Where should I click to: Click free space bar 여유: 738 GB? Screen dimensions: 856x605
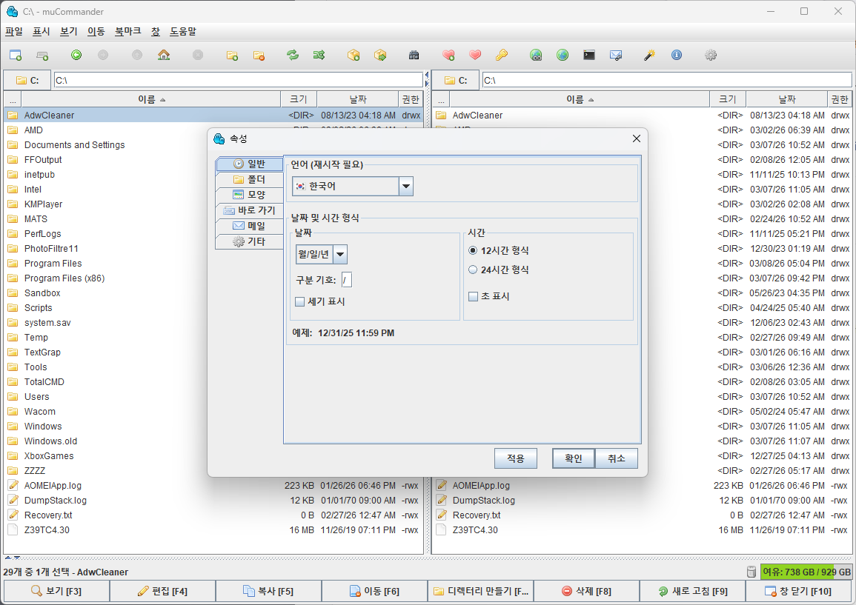click(x=806, y=572)
